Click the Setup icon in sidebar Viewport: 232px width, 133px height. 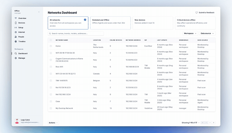click(16, 28)
